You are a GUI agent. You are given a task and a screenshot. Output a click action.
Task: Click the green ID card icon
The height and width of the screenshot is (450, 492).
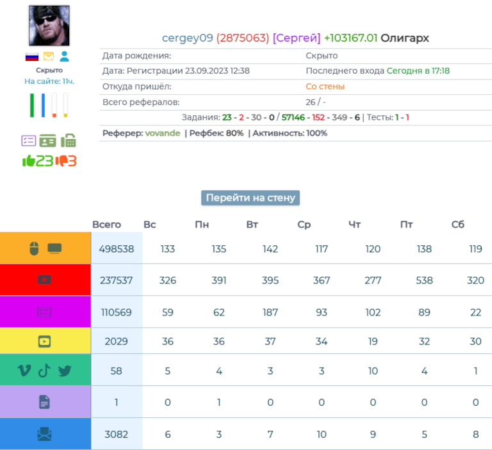(x=48, y=140)
